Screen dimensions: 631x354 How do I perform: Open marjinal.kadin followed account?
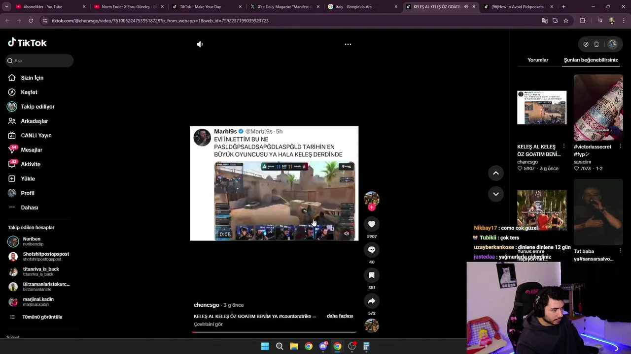[39, 301]
